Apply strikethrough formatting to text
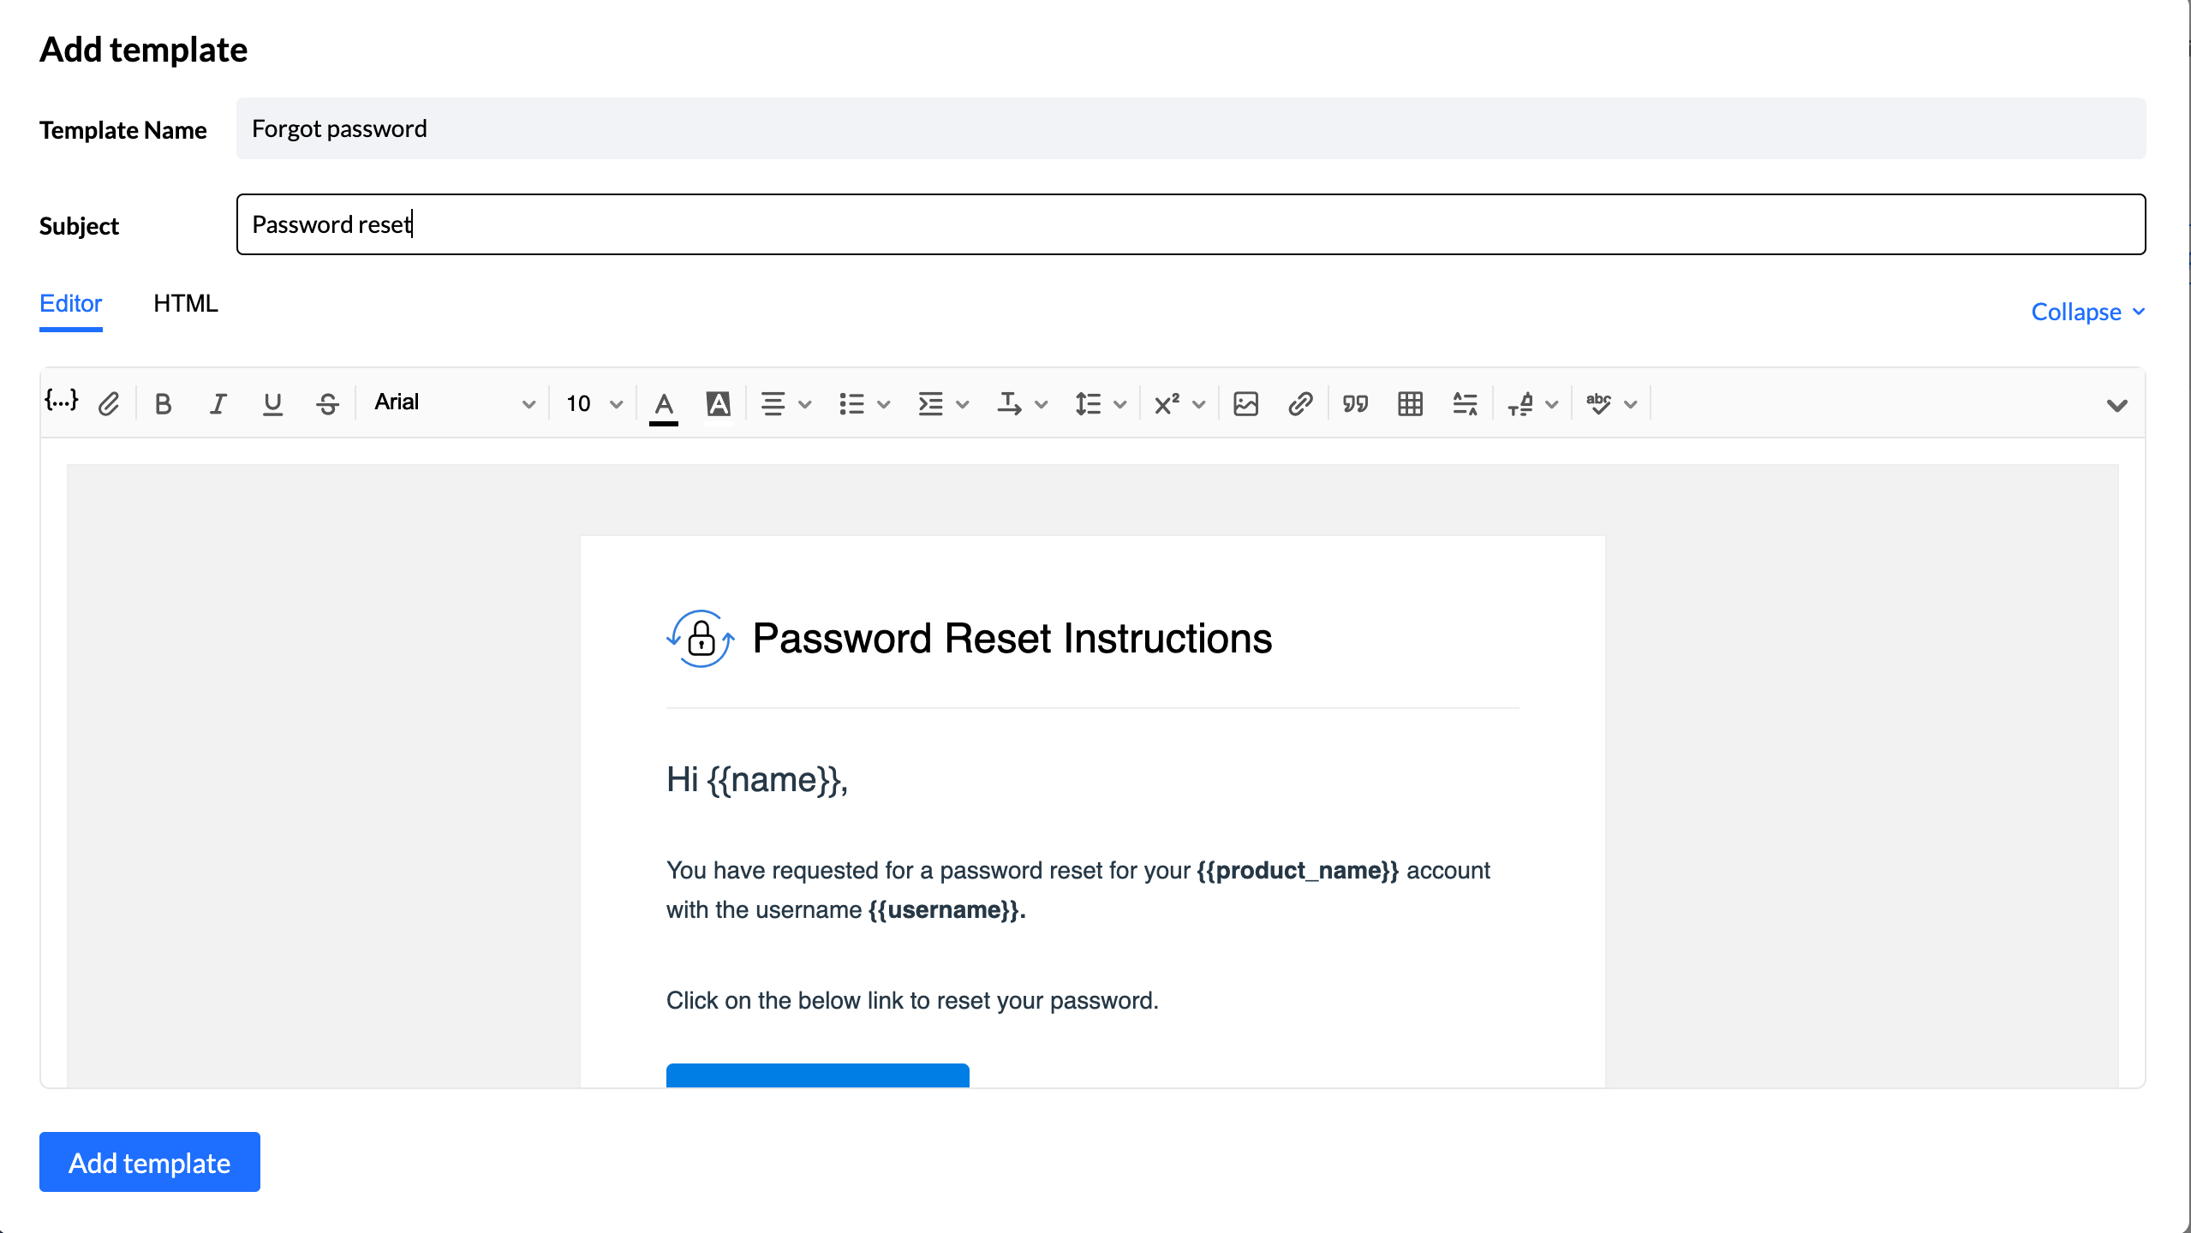The width and height of the screenshot is (2191, 1233). coord(328,402)
